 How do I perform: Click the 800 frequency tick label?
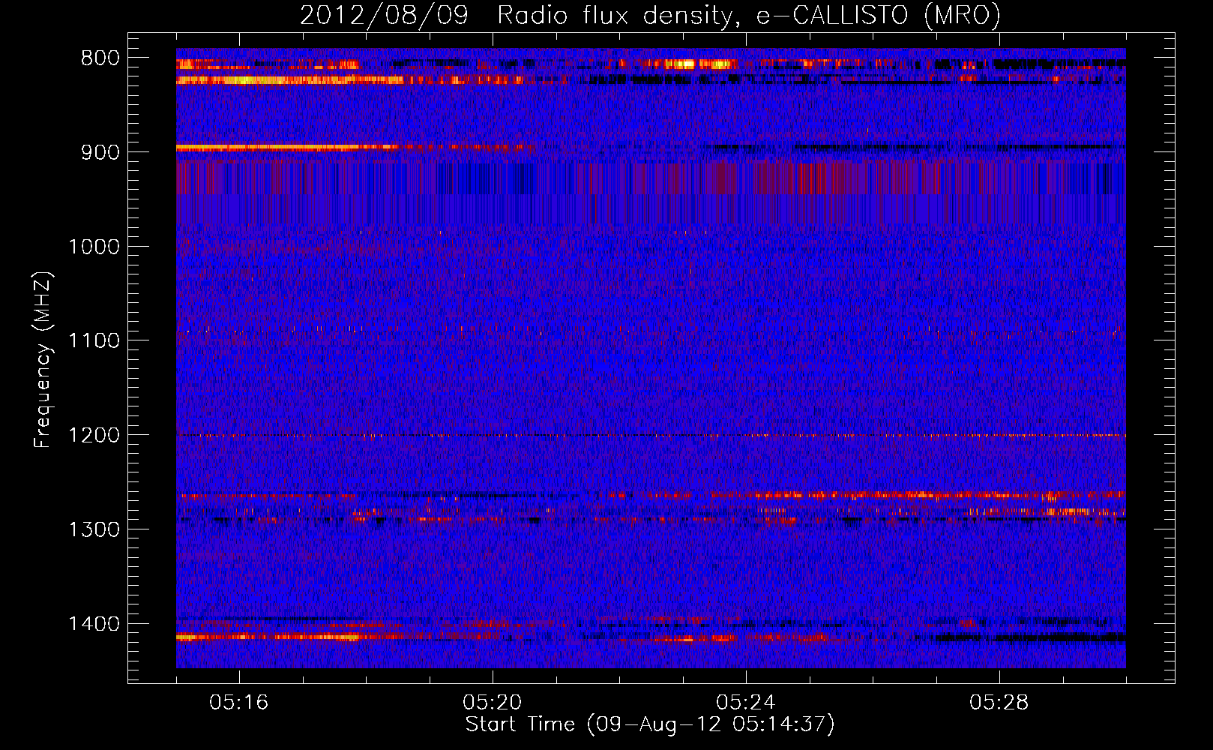point(100,58)
